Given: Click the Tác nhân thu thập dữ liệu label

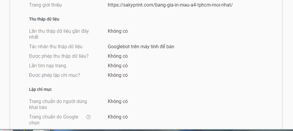Looking at the screenshot, I should coord(56,46).
